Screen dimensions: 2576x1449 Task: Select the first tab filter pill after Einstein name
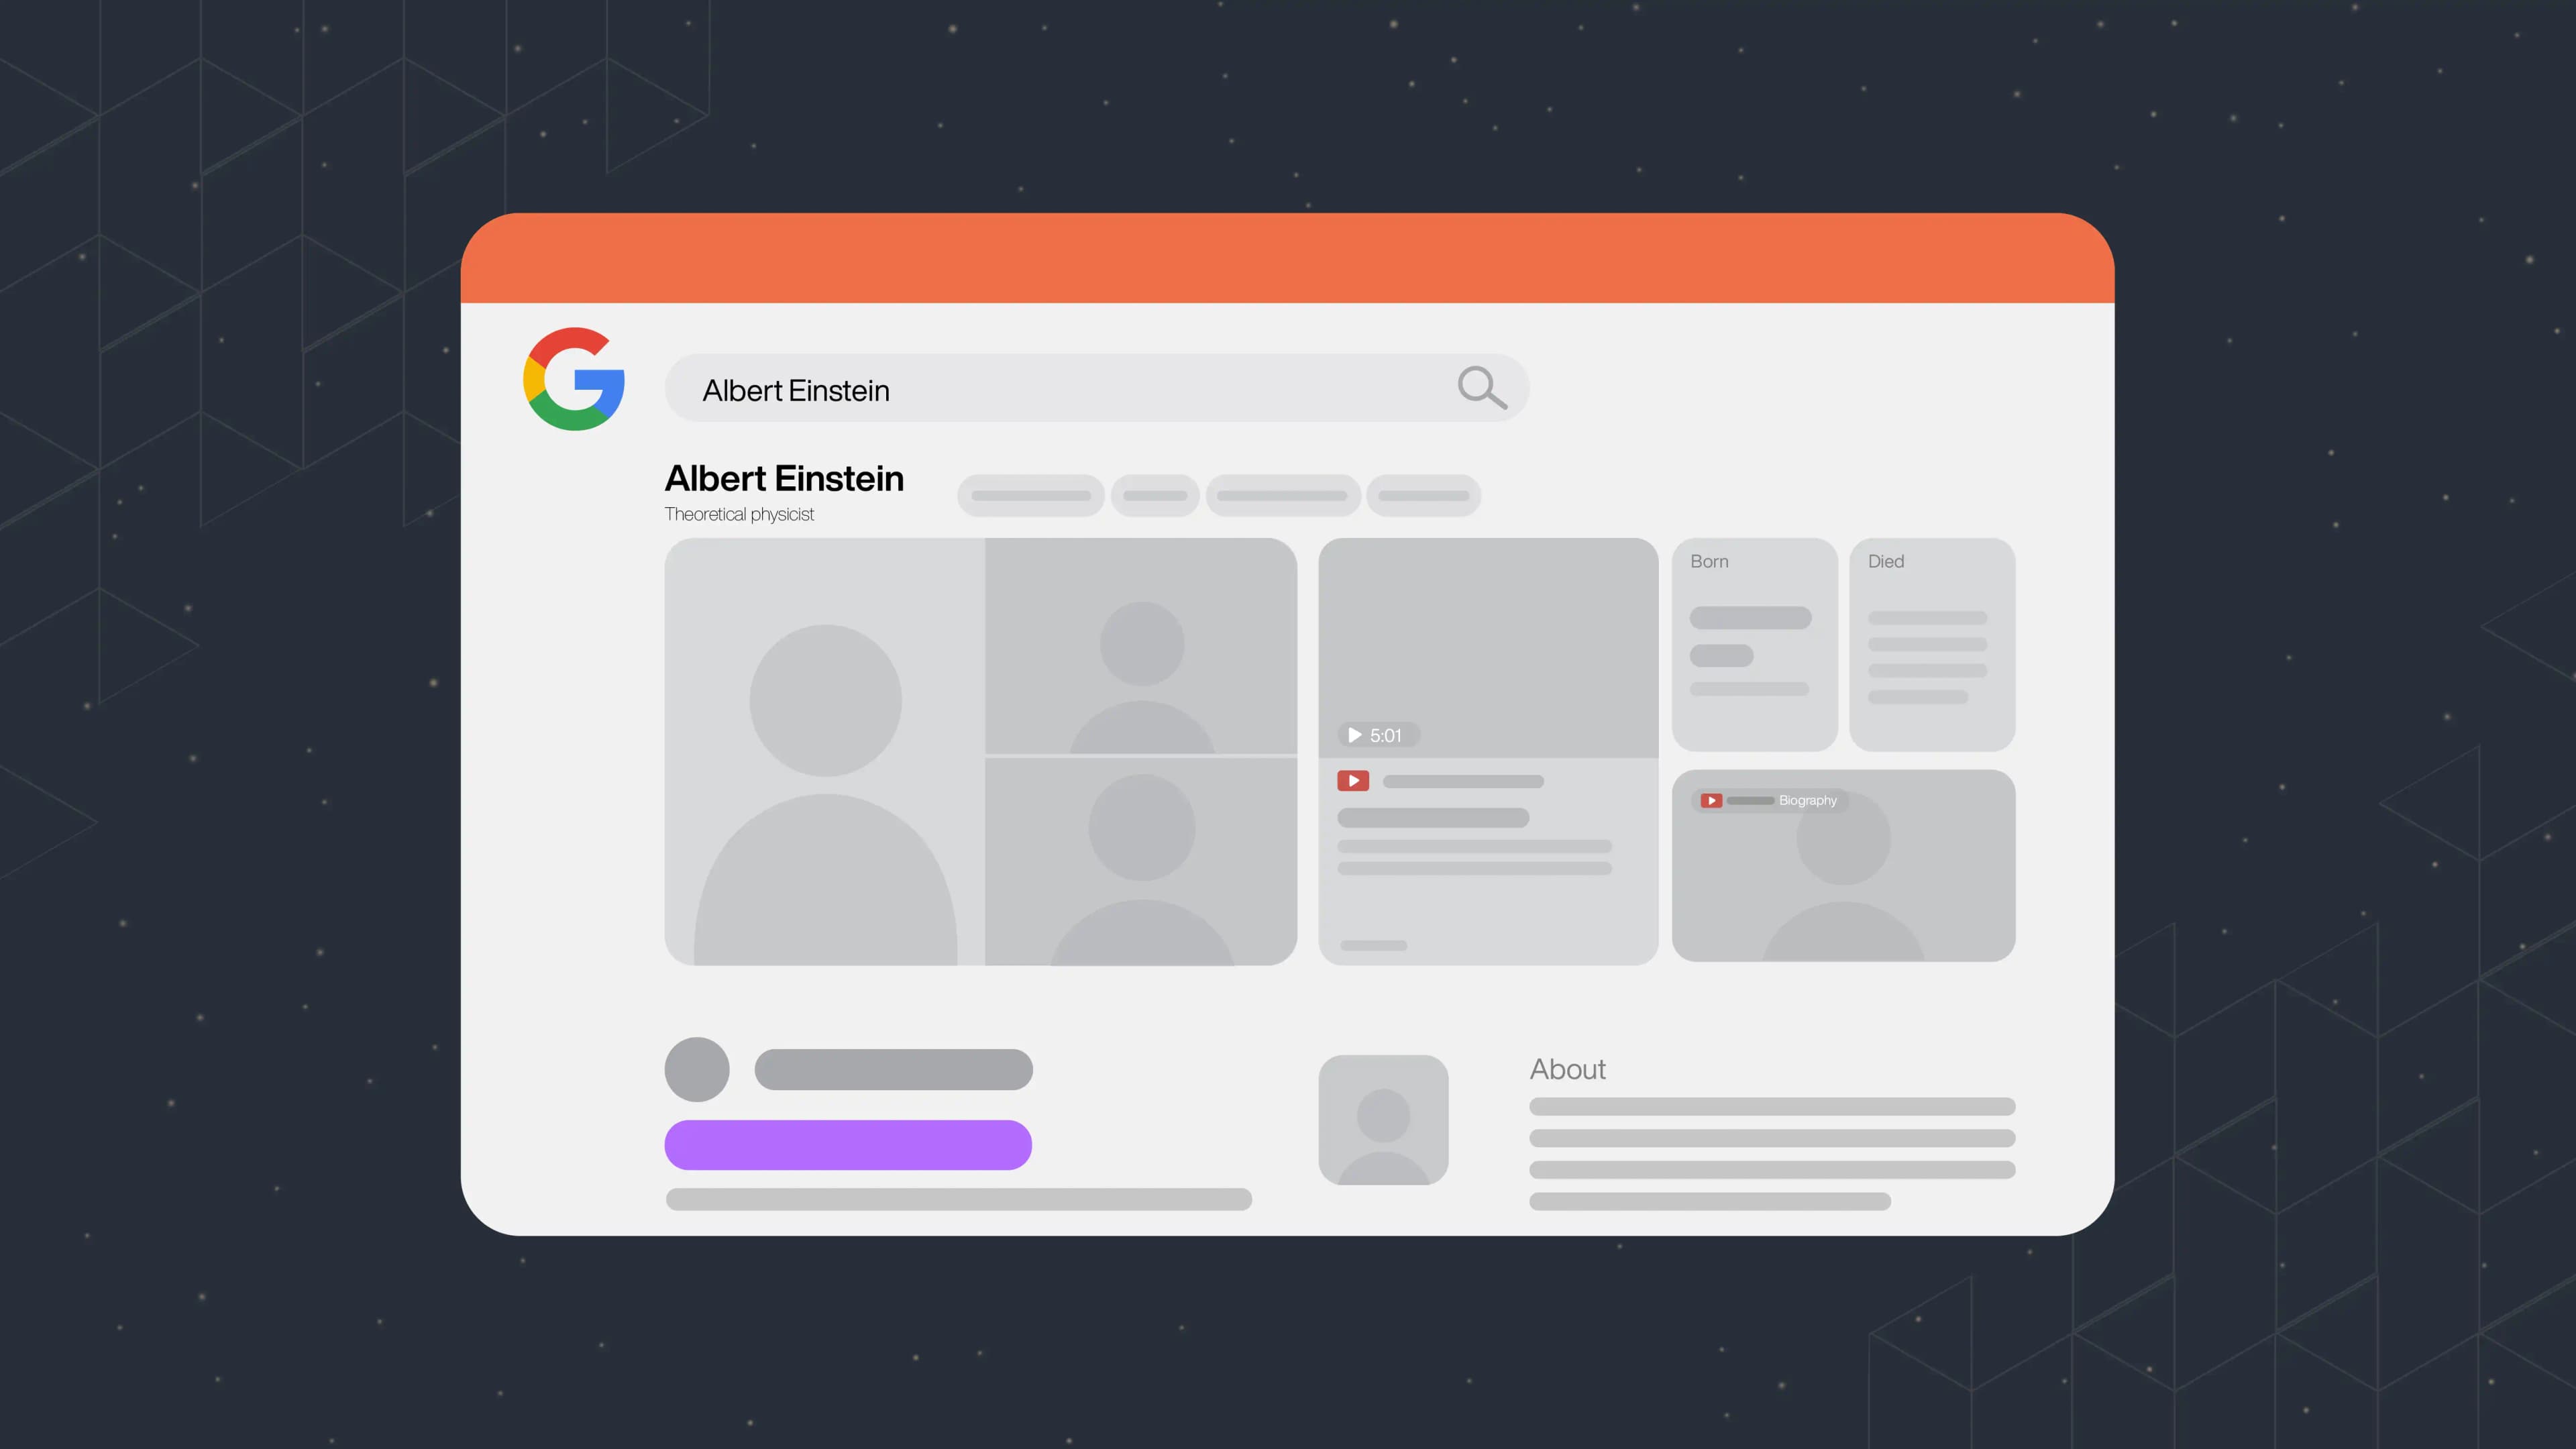(x=1033, y=494)
